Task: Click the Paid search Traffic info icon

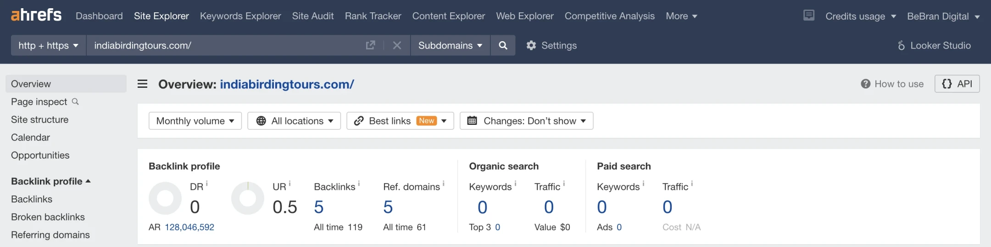Action: (x=692, y=183)
